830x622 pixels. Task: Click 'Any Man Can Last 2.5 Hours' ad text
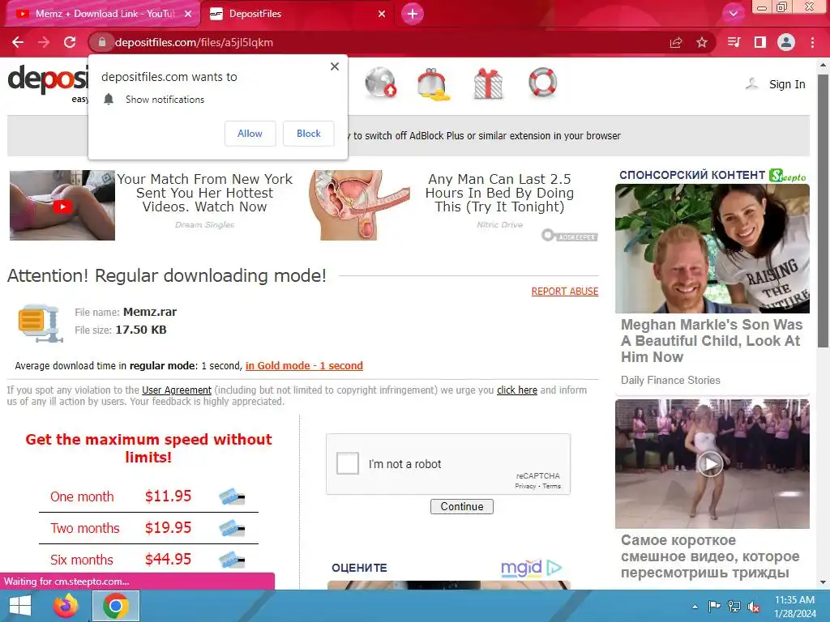pyautogui.click(x=499, y=193)
